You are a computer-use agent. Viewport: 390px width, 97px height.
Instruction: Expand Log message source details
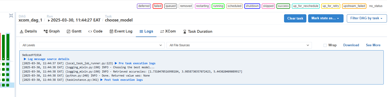point(46,59)
